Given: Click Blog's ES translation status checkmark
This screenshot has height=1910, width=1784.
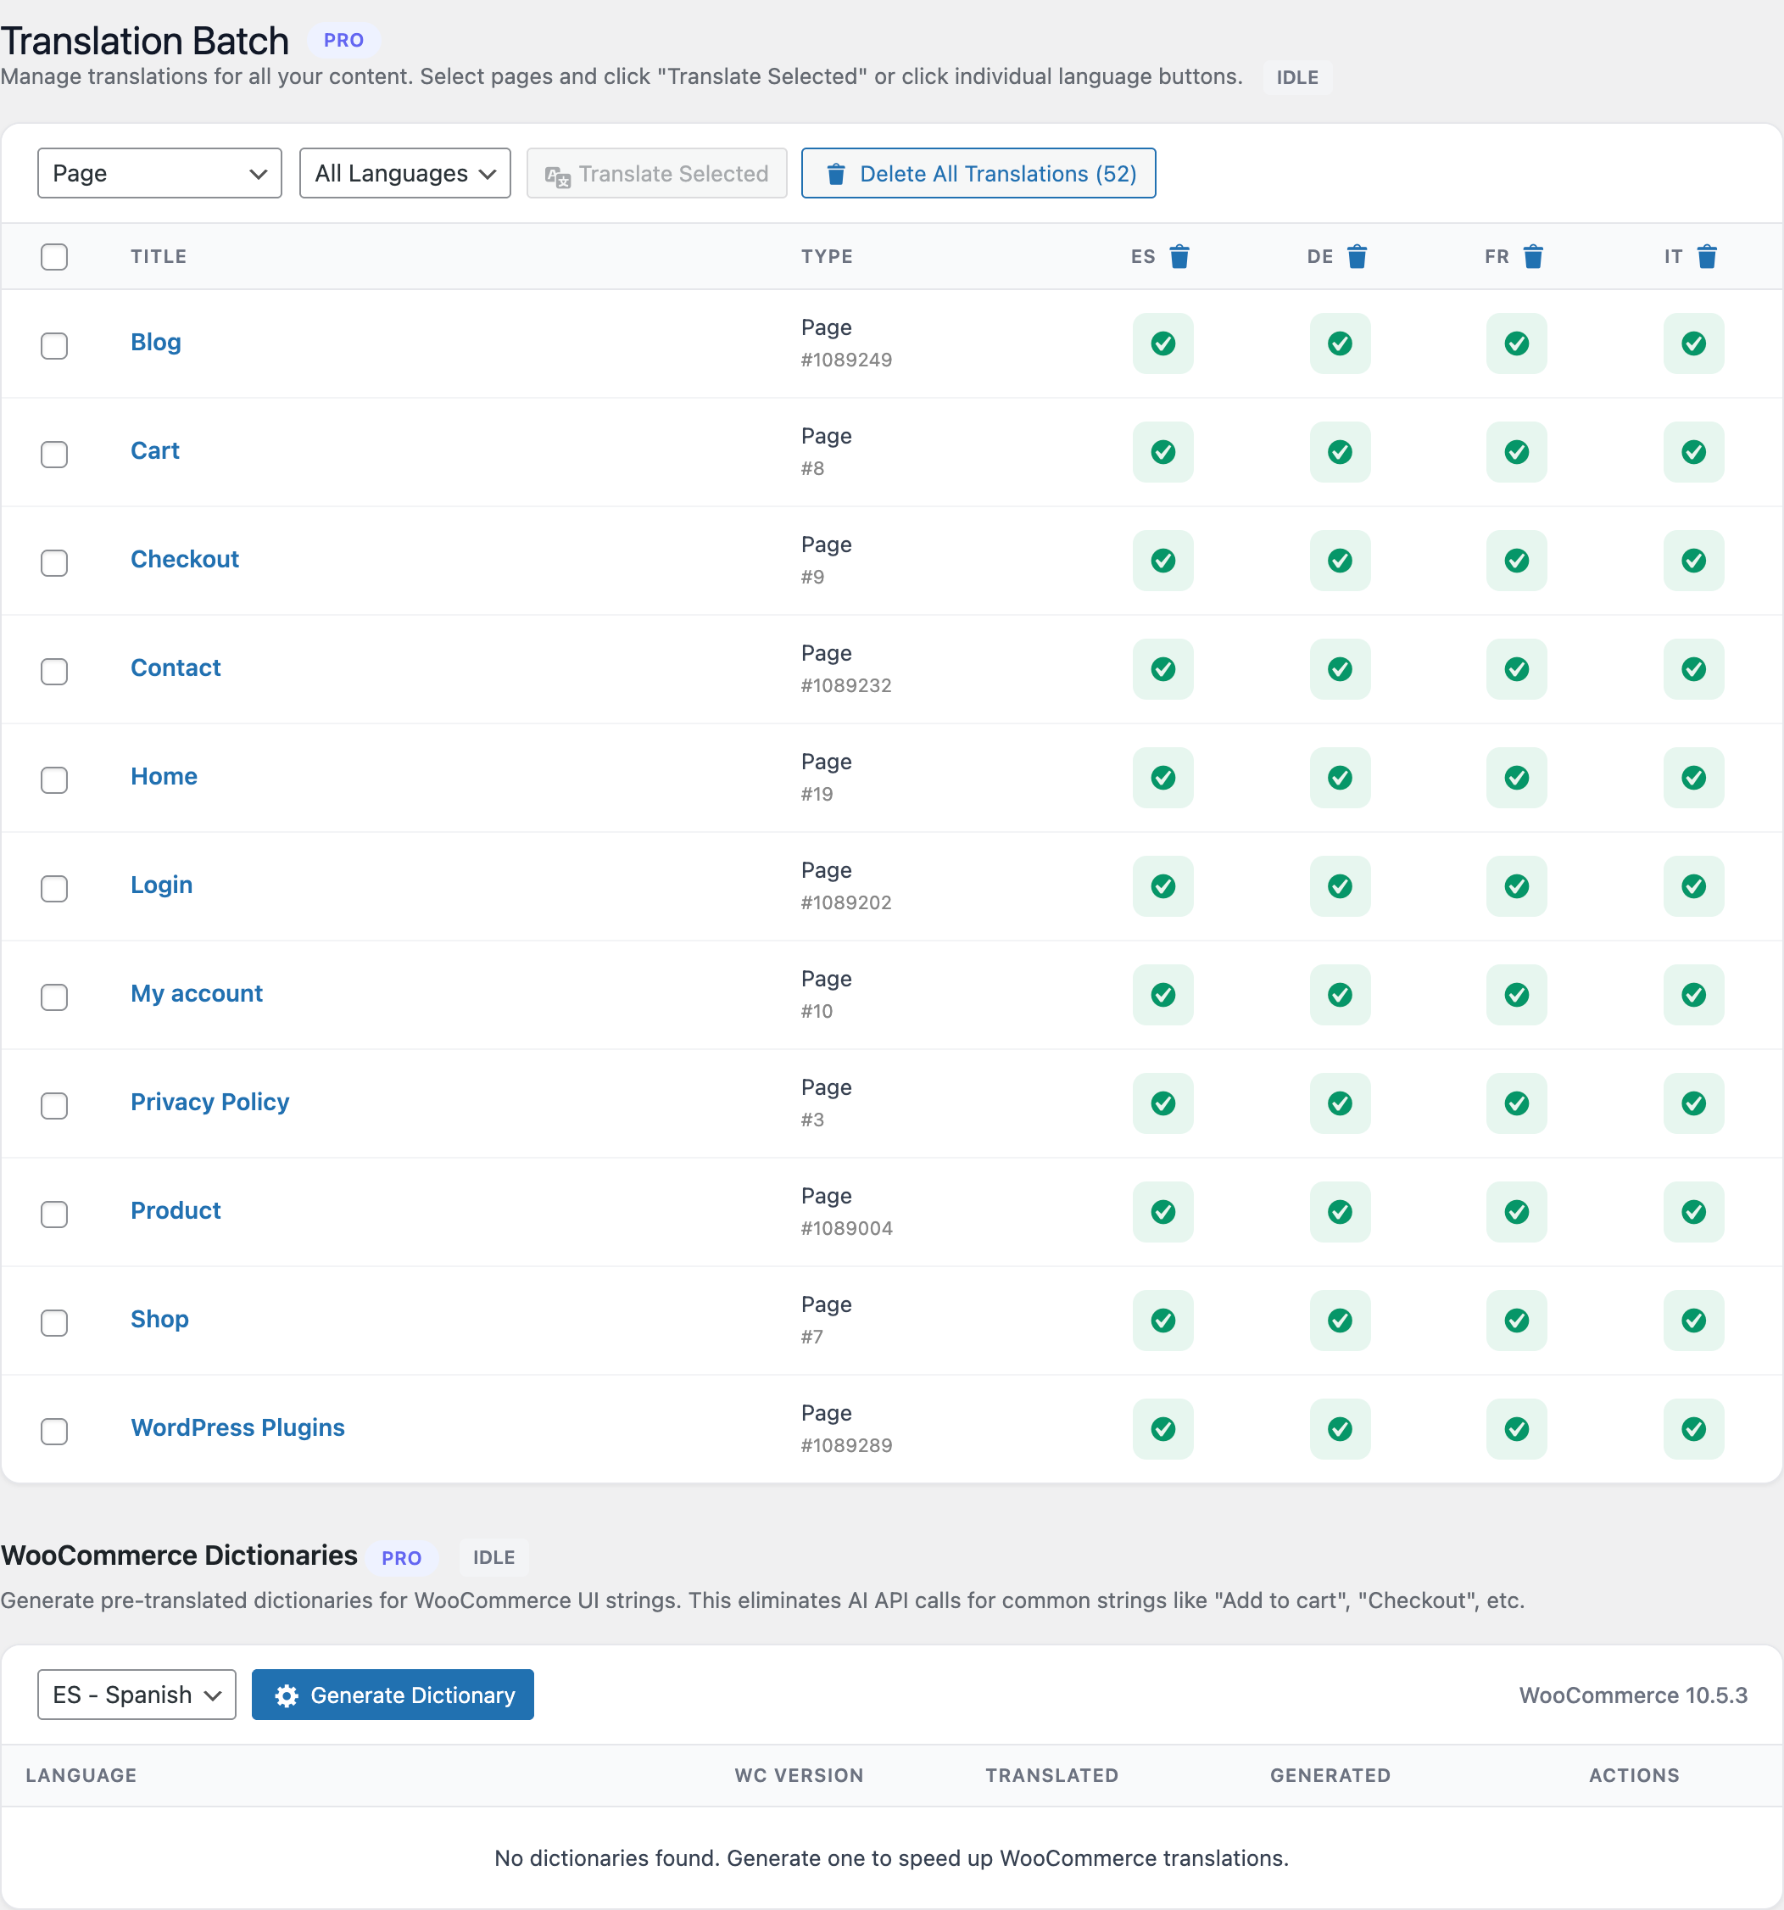Looking at the screenshot, I should [1162, 343].
